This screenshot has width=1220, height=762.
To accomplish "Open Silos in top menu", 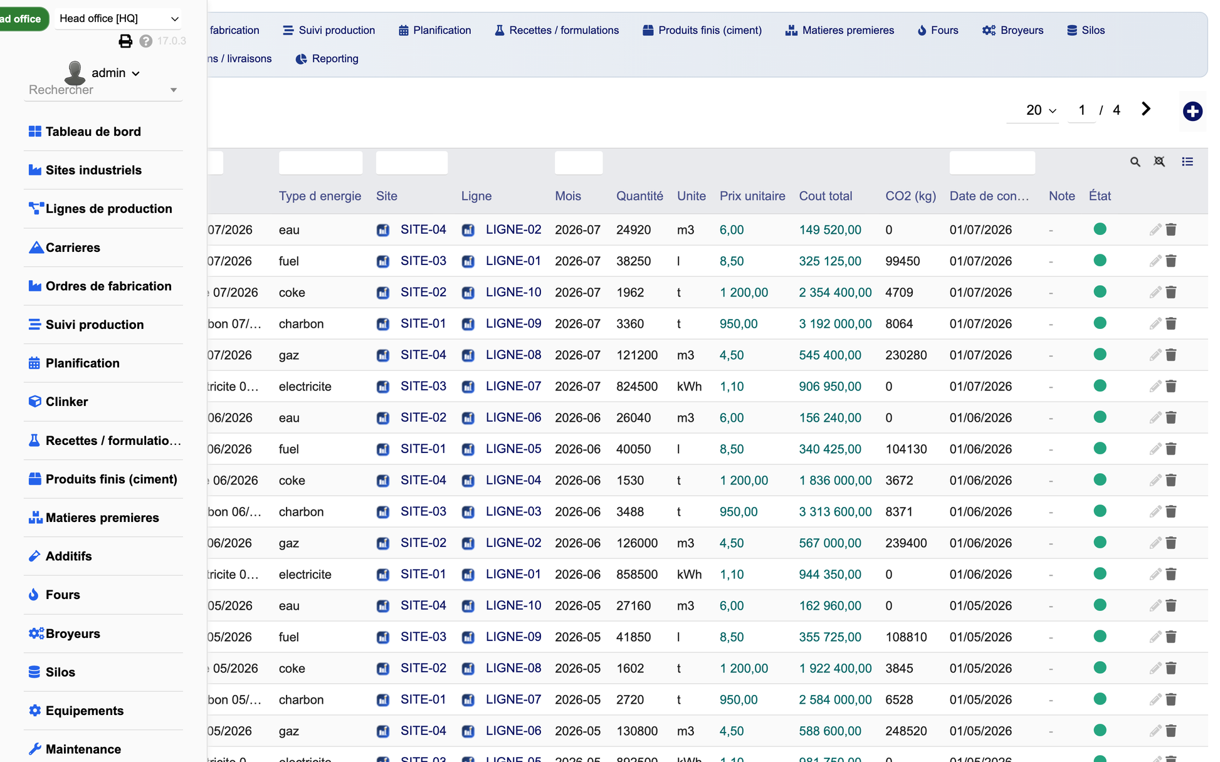I will (x=1086, y=30).
